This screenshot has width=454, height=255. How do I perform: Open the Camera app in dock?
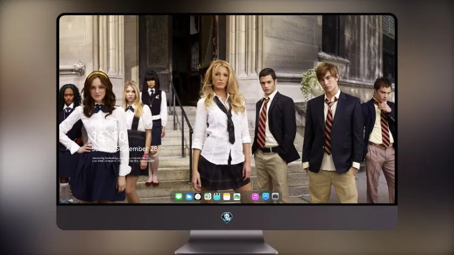[x=275, y=196]
